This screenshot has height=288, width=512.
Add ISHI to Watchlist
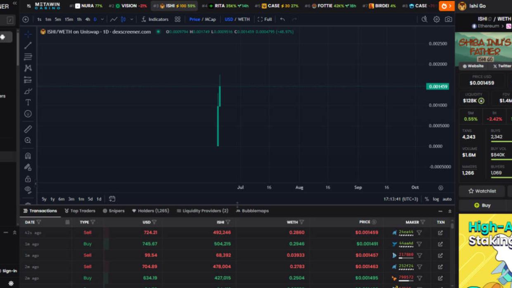point(482,191)
